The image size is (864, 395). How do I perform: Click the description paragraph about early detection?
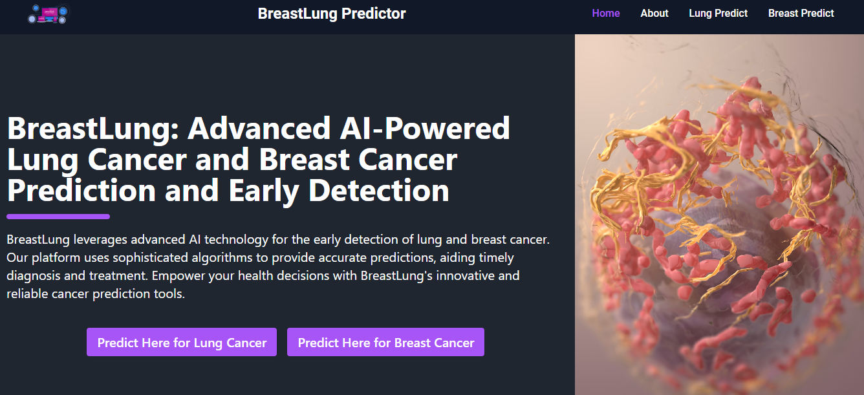[x=278, y=266]
